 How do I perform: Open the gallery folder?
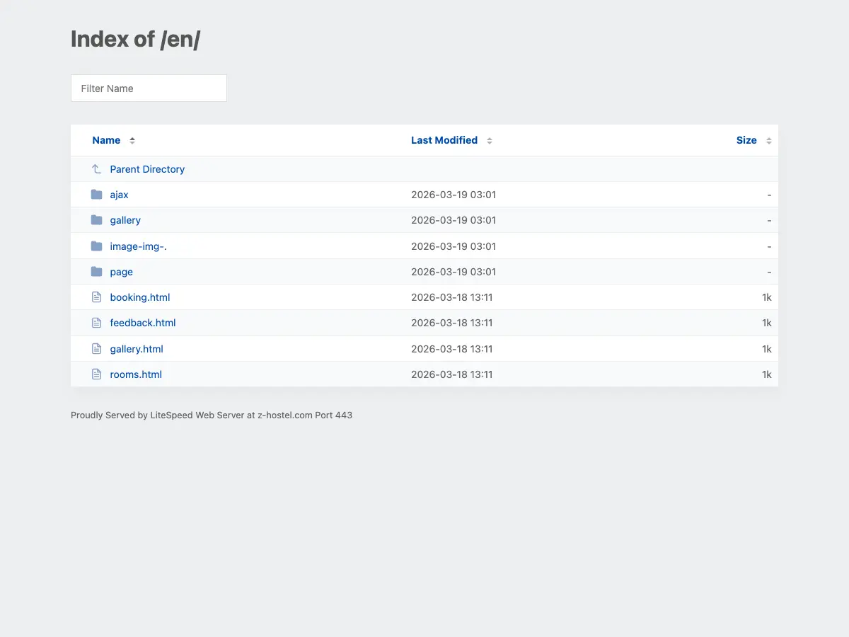click(125, 220)
